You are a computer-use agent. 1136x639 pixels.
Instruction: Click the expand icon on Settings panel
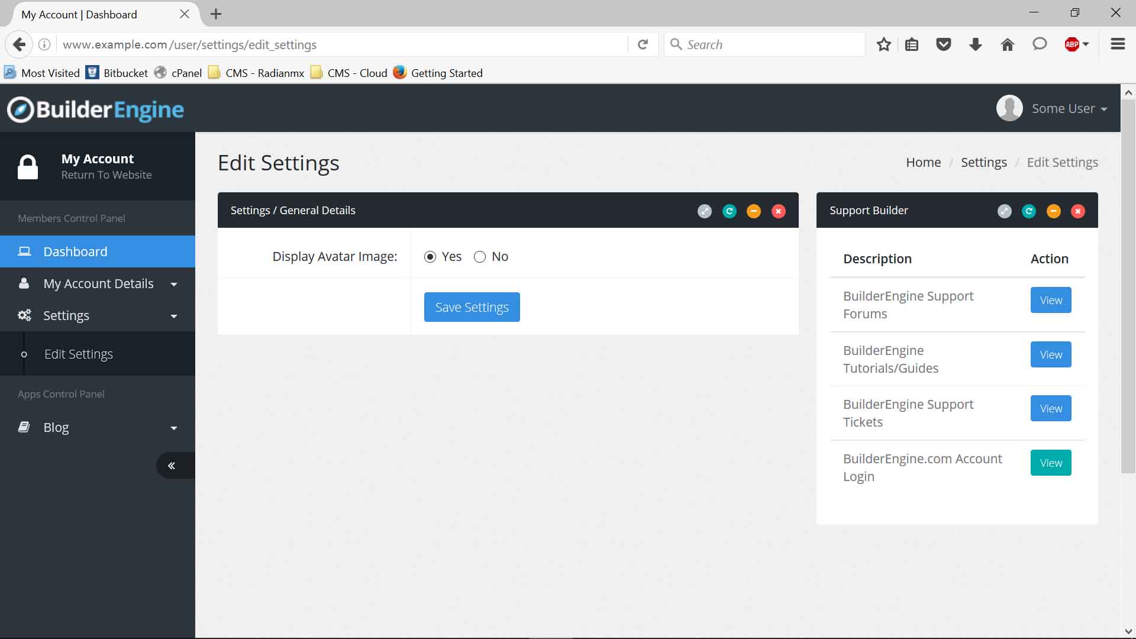point(704,211)
